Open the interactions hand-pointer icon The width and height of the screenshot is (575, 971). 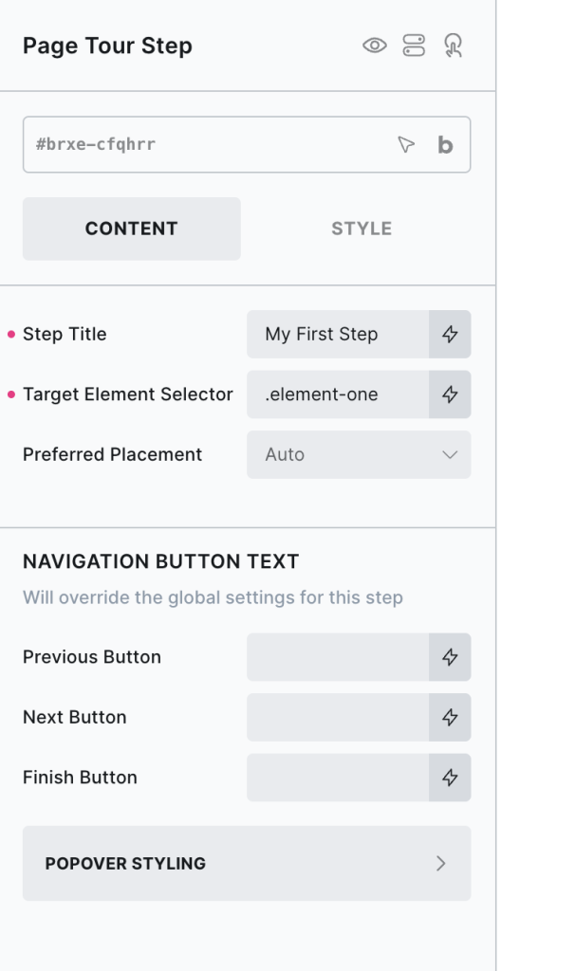click(x=453, y=46)
